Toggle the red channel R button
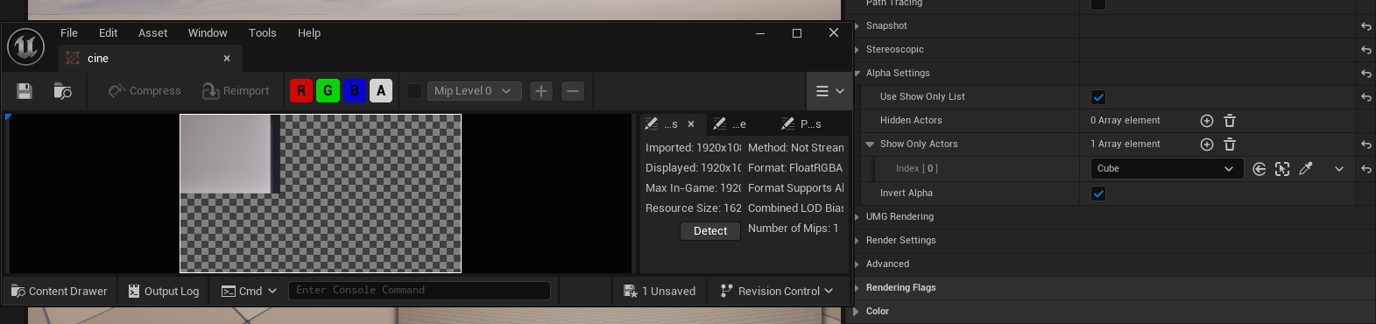 pos(301,91)
